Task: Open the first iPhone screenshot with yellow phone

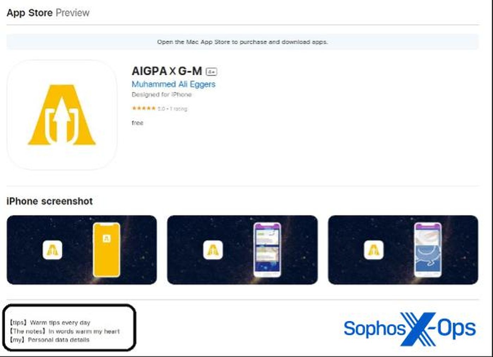Action: [82, 250]
